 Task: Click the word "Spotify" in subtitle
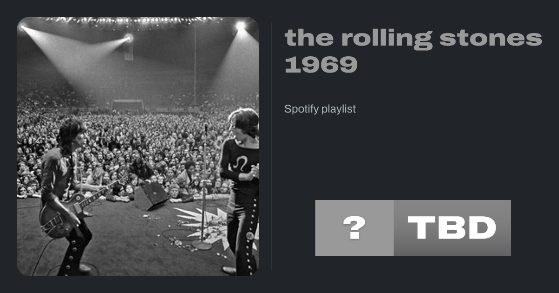coord(301,109)
